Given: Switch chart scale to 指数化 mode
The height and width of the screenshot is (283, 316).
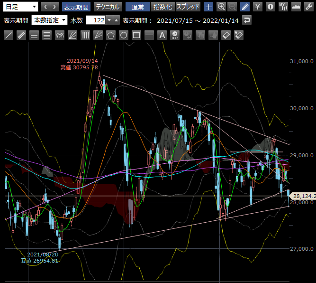Looking at the screenshot, I should (162, 7).
